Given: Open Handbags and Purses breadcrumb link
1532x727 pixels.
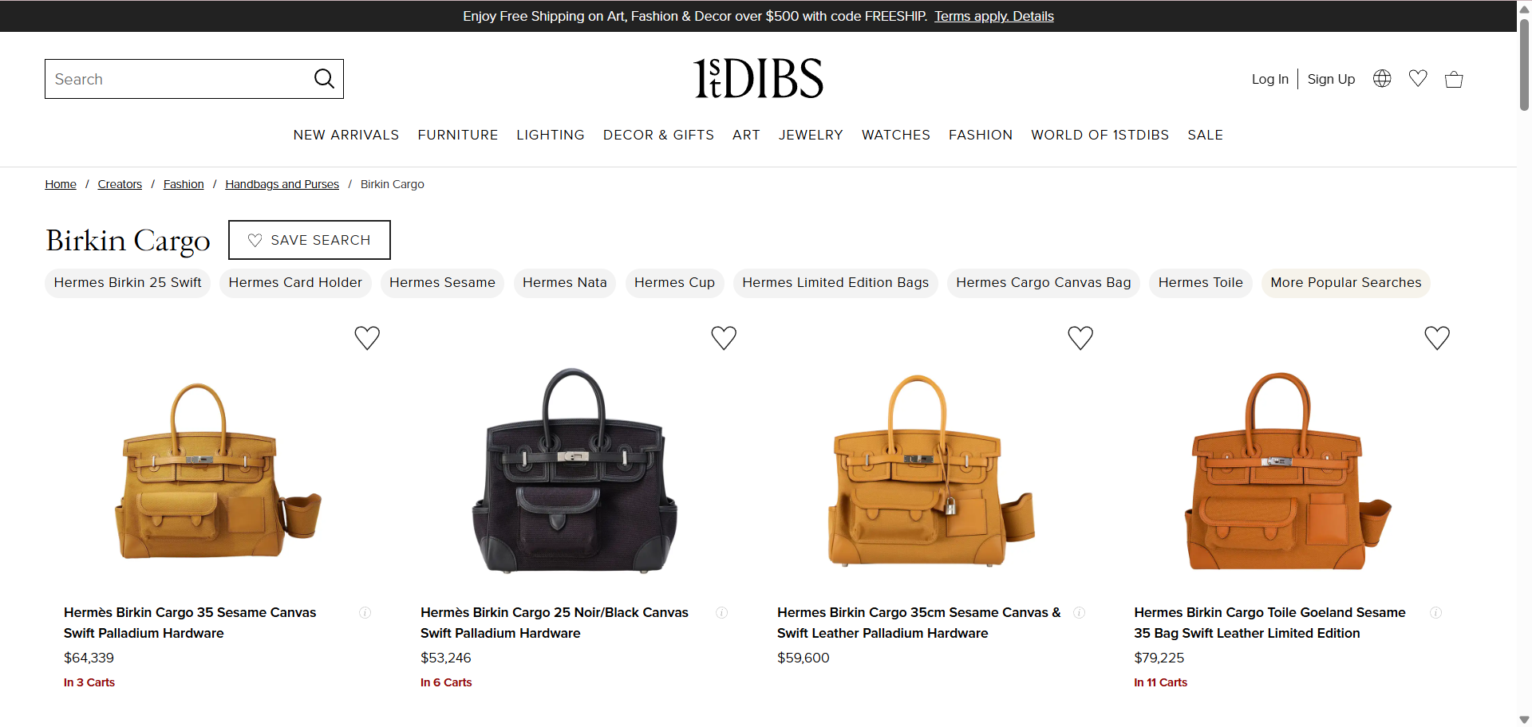Looking at the screenshot, I should (x=282, y=184).
